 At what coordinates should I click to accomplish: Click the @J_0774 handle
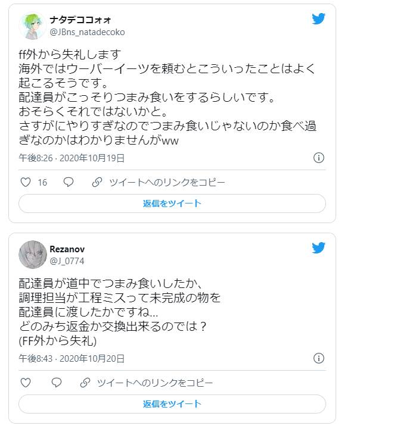click(x=67, y=261)
